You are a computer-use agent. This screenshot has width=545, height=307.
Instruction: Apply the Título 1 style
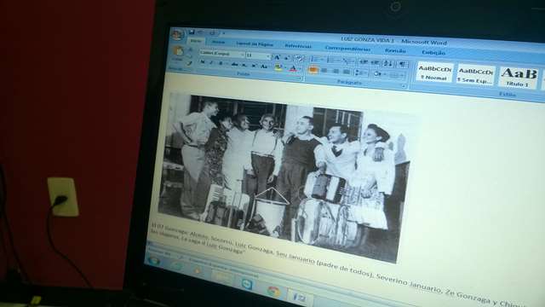(x=518, y=77)
